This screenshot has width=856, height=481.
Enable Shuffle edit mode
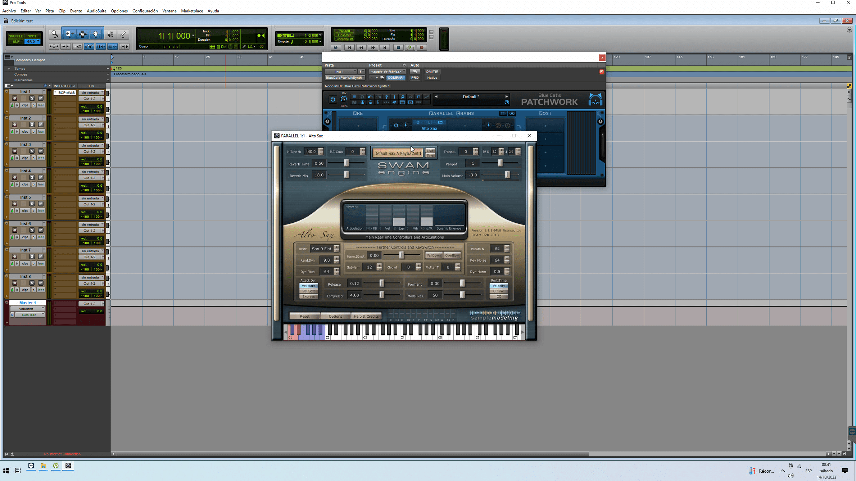16,36
